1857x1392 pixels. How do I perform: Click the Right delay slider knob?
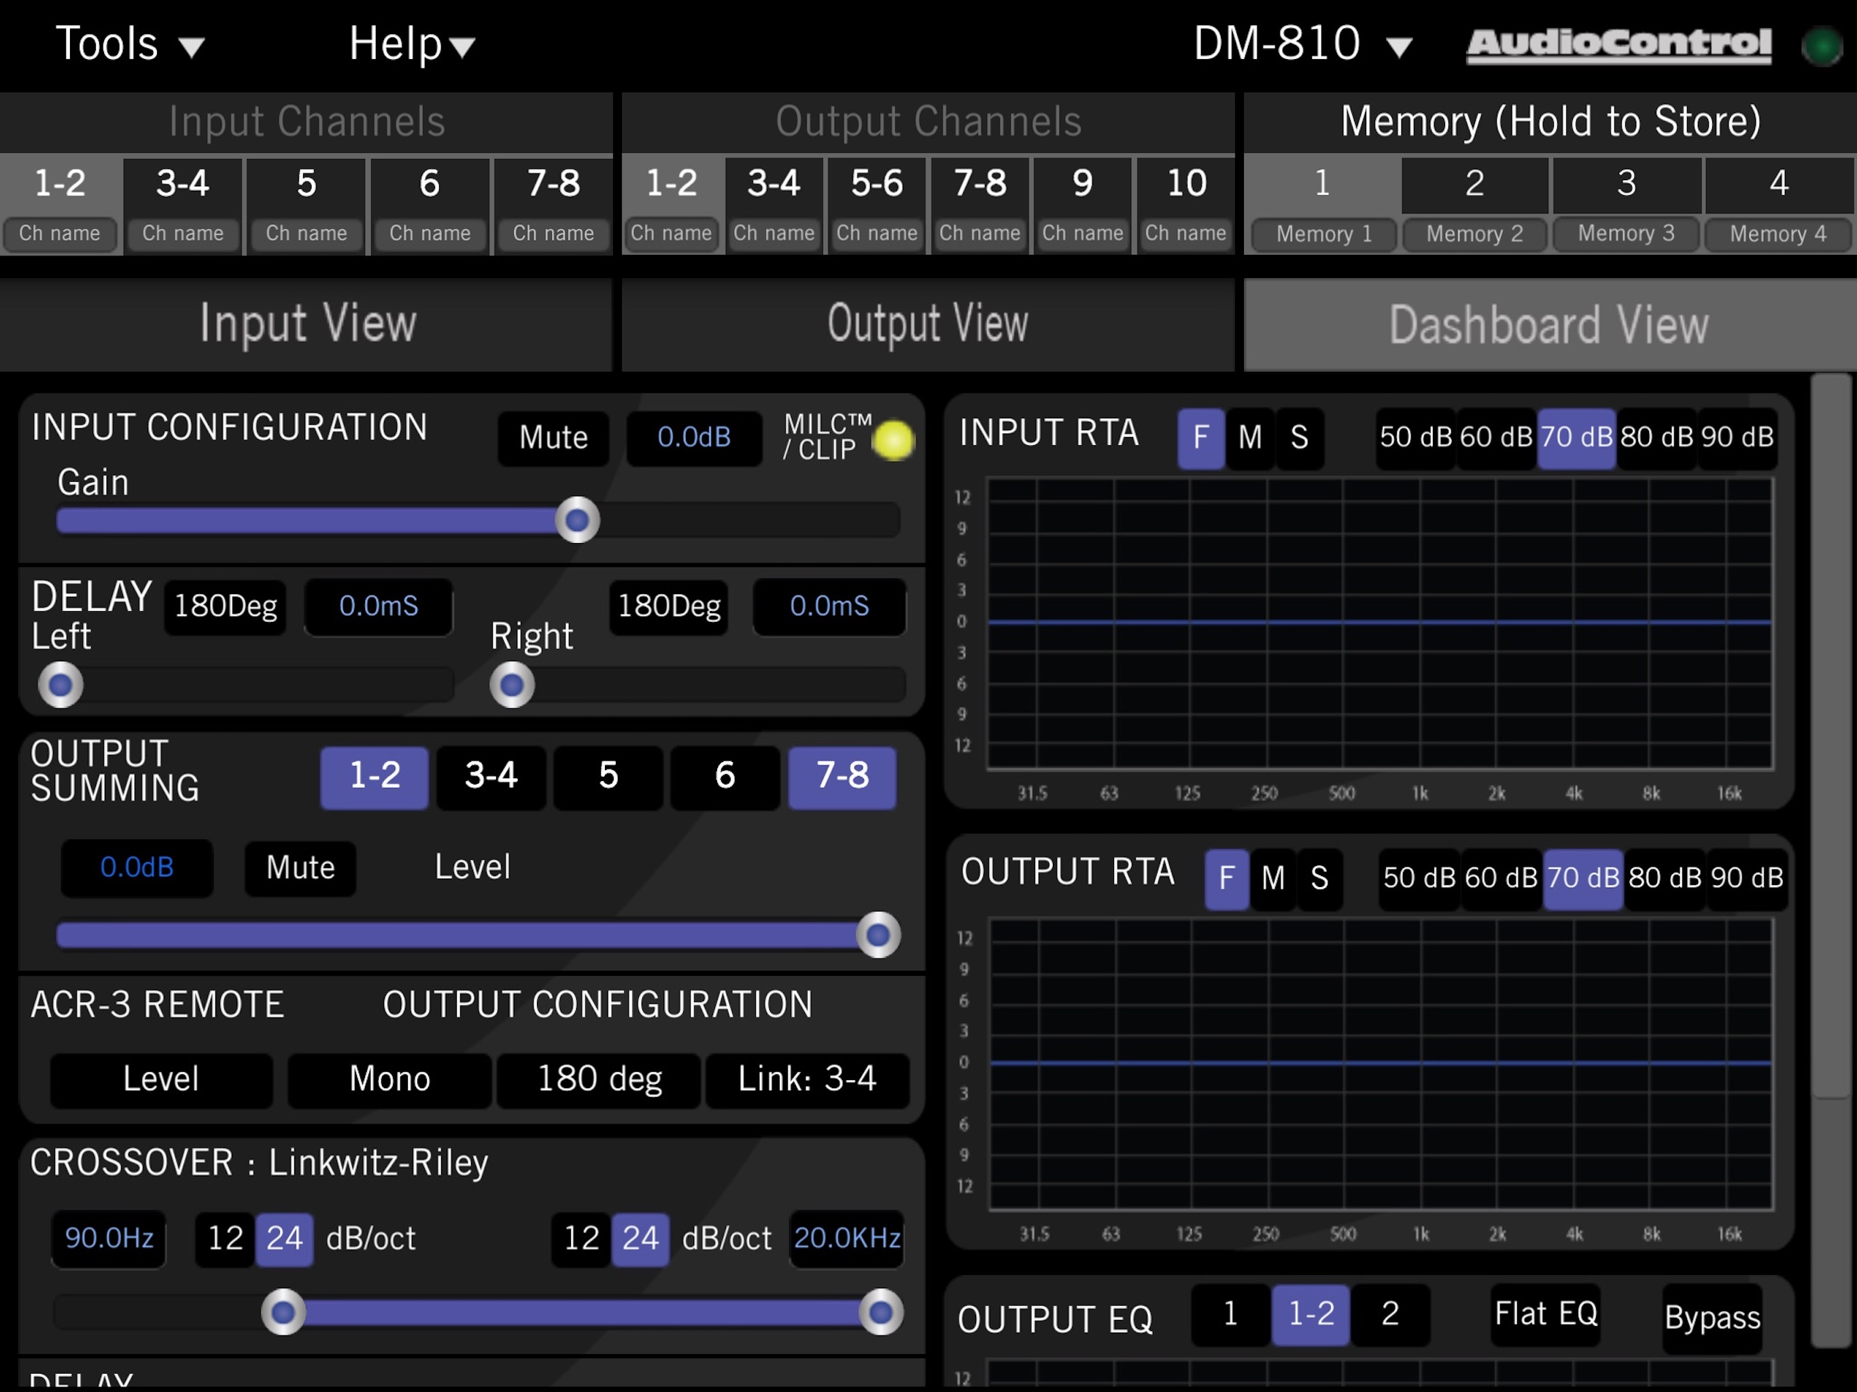512,685
